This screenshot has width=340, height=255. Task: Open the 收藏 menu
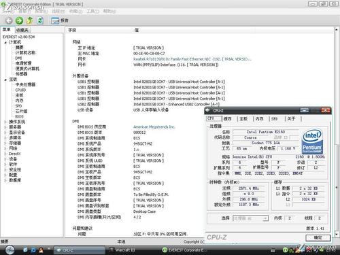[x=75, y=11]
